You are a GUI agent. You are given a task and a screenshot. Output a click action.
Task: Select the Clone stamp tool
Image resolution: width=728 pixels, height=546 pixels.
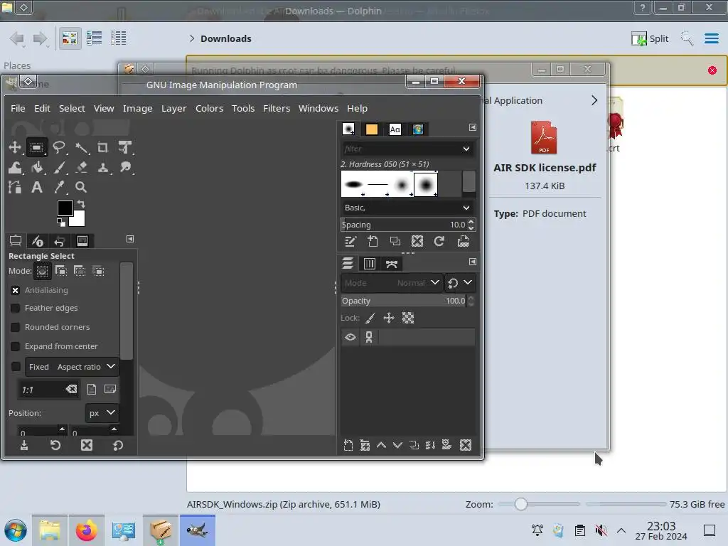click(102, 168)
